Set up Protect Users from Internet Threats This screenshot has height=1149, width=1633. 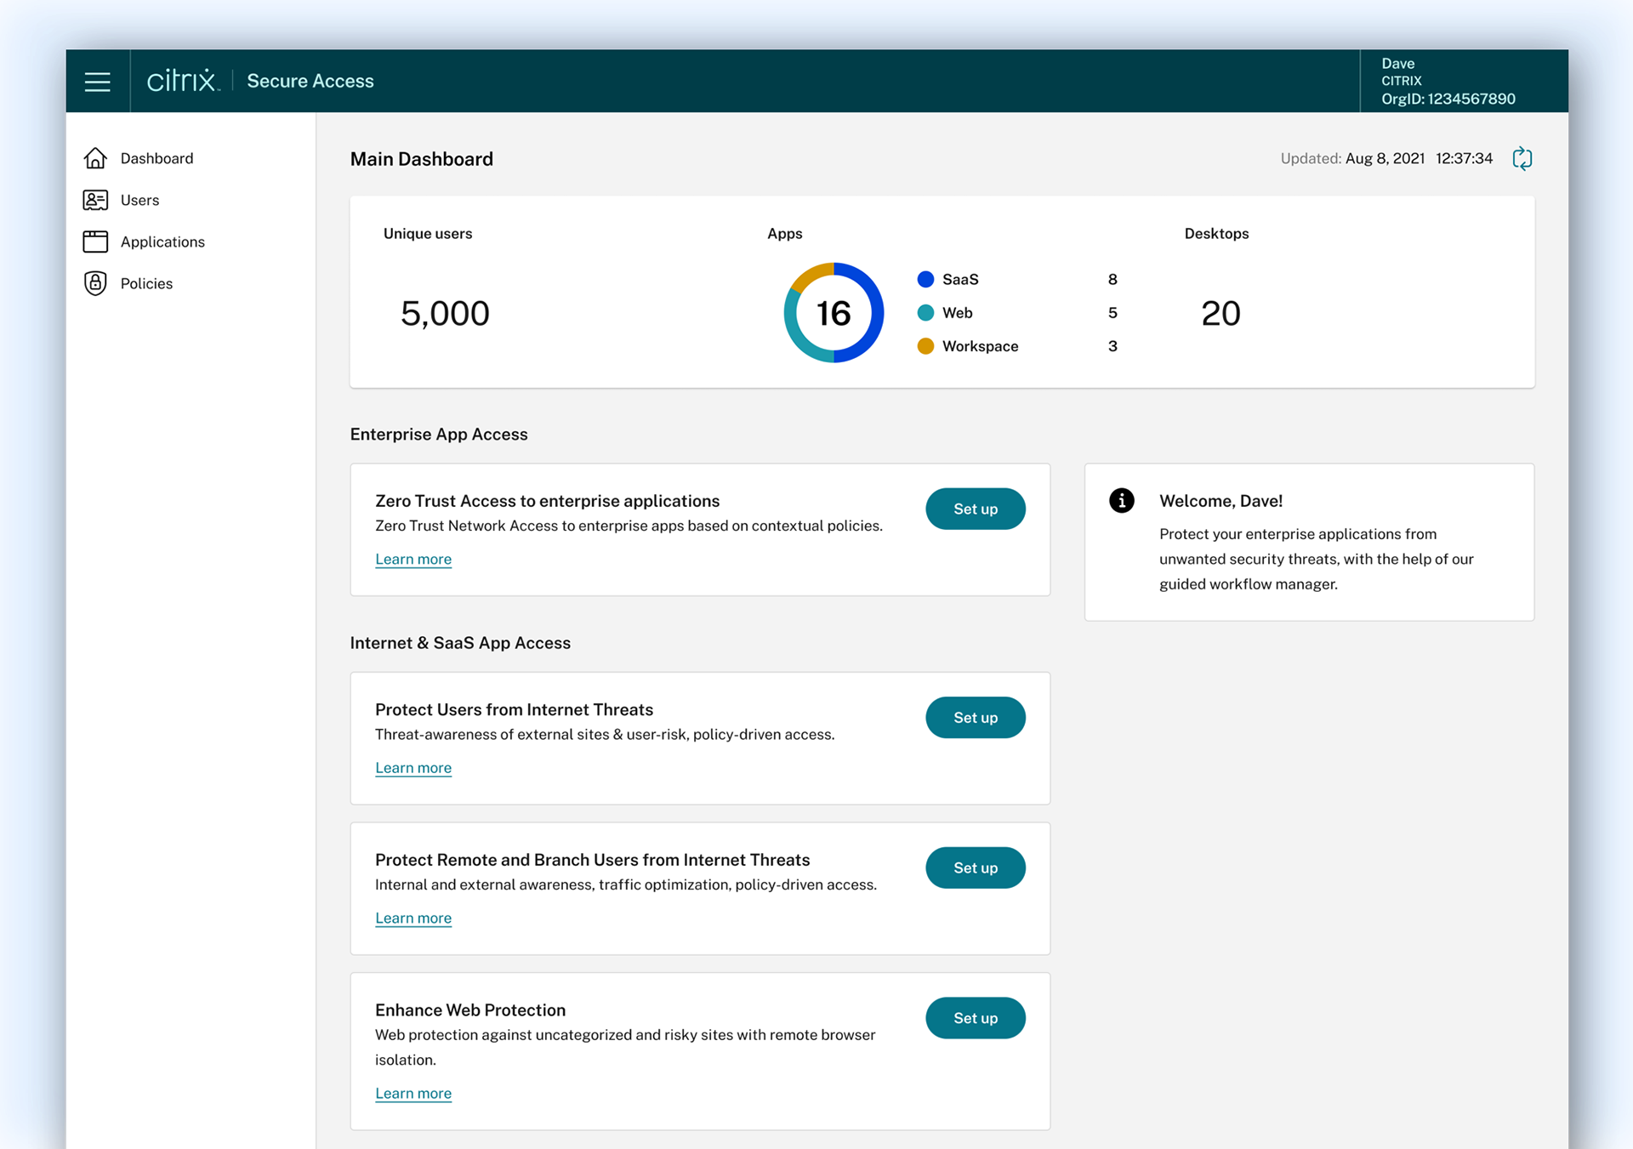pyautogui.click(x=975, y=718)
